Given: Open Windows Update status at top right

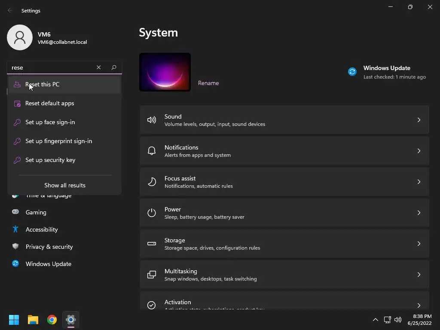Looking at the screenshot, I should tap(387, 72).
